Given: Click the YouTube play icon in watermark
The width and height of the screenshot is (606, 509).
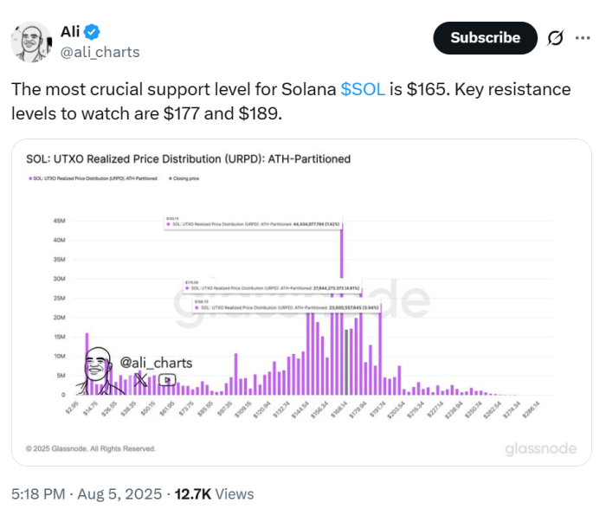Looking at the screenshot, I should pyautogui.click(x=167, y=380).
